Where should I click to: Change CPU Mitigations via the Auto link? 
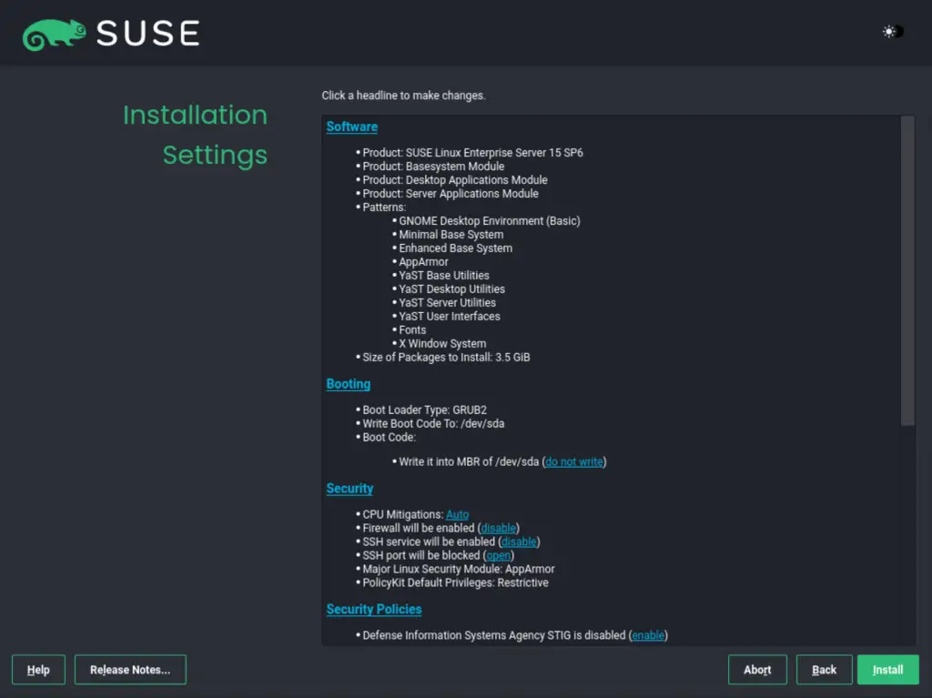pos(457,514)
